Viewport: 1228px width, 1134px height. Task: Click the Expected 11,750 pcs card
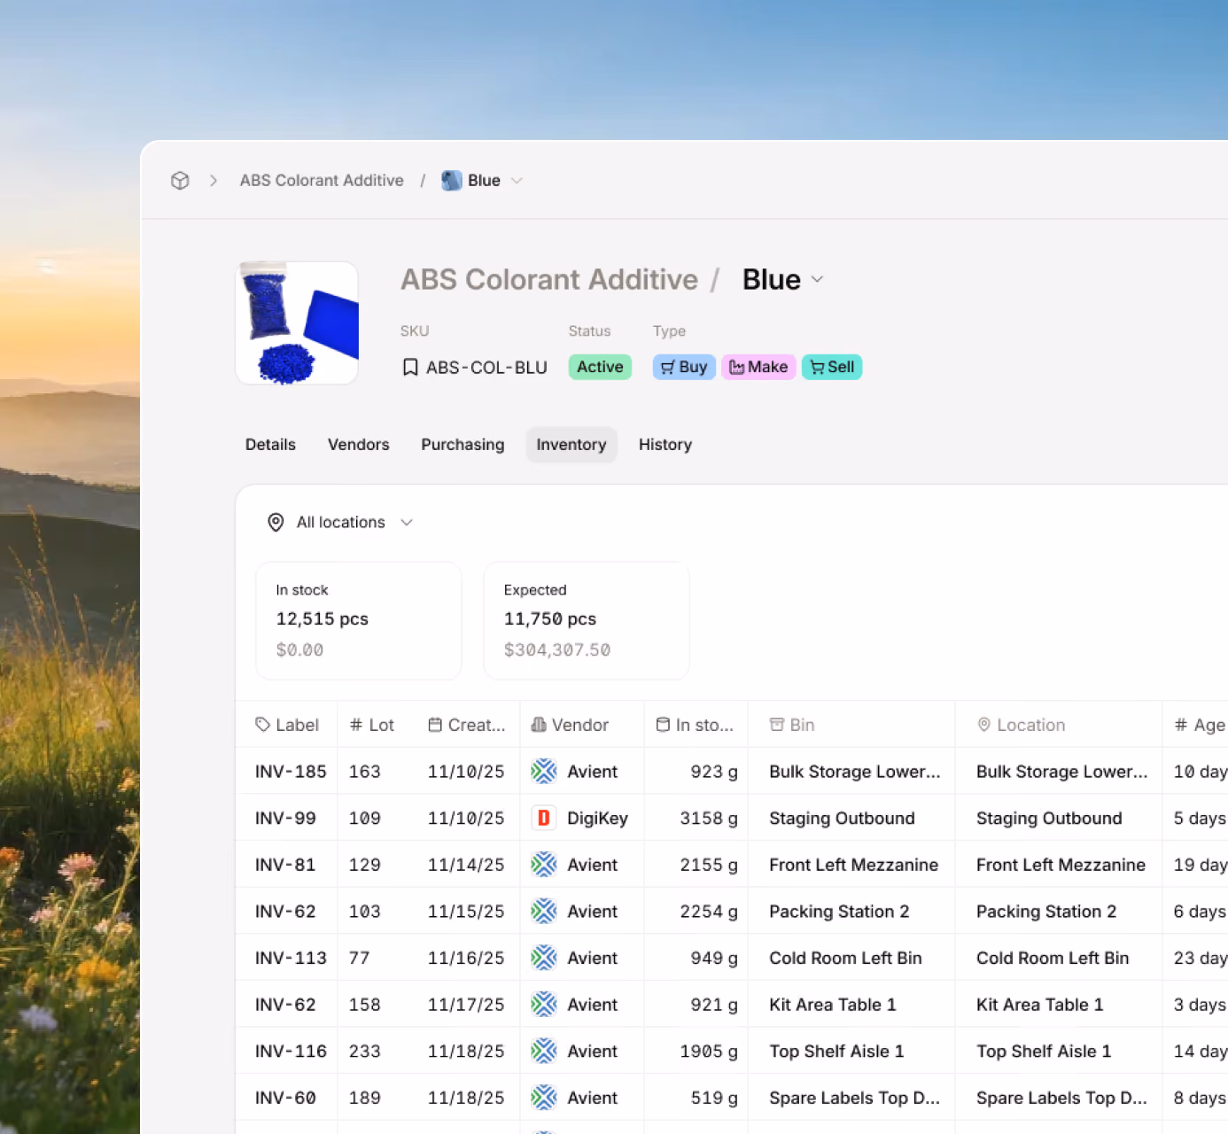point(587,621)
